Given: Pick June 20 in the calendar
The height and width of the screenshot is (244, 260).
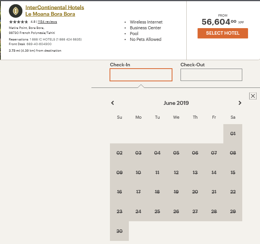Looking at the screenshot, I should point(195,192).
